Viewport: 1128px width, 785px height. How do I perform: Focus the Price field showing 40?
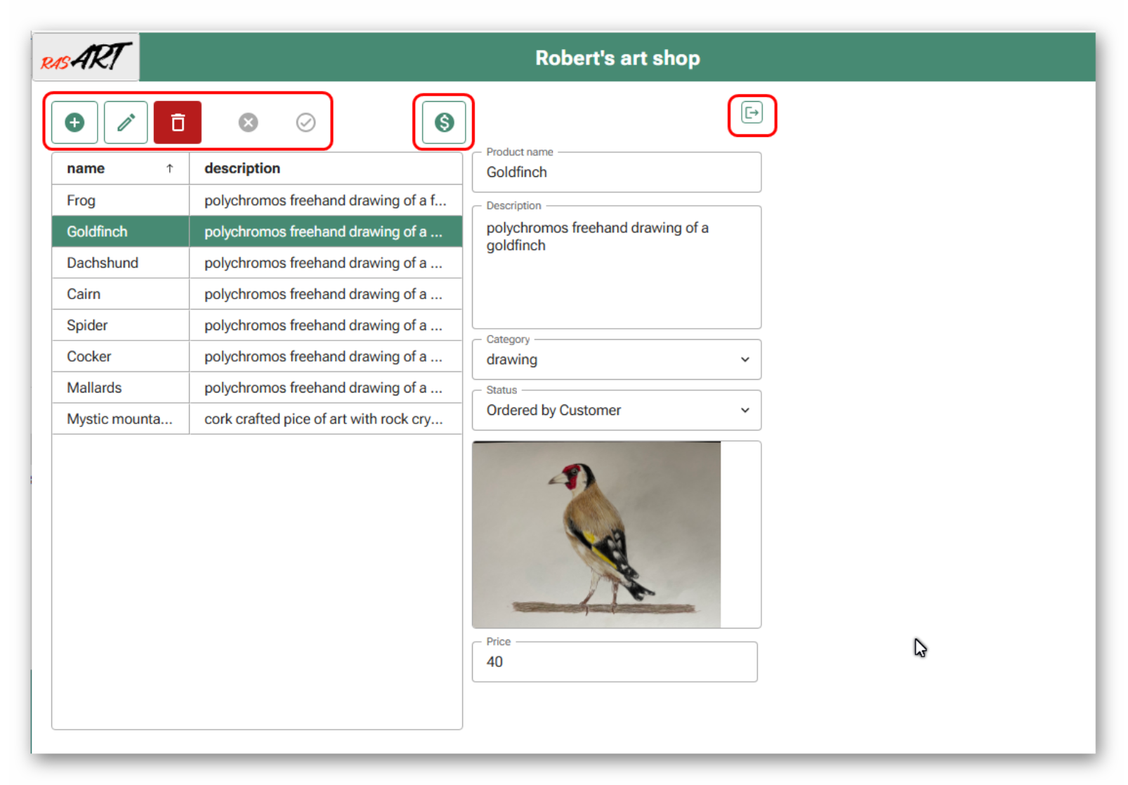click(x=615, y=661)
